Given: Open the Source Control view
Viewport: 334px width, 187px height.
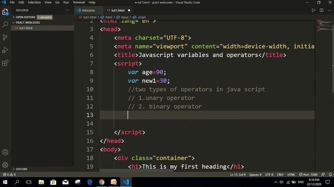Looking at the screenshot, I should tap(5, 37).
